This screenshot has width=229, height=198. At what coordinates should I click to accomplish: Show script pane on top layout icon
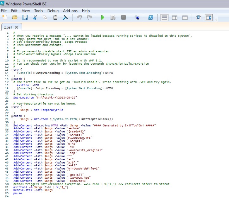(164, 17)
